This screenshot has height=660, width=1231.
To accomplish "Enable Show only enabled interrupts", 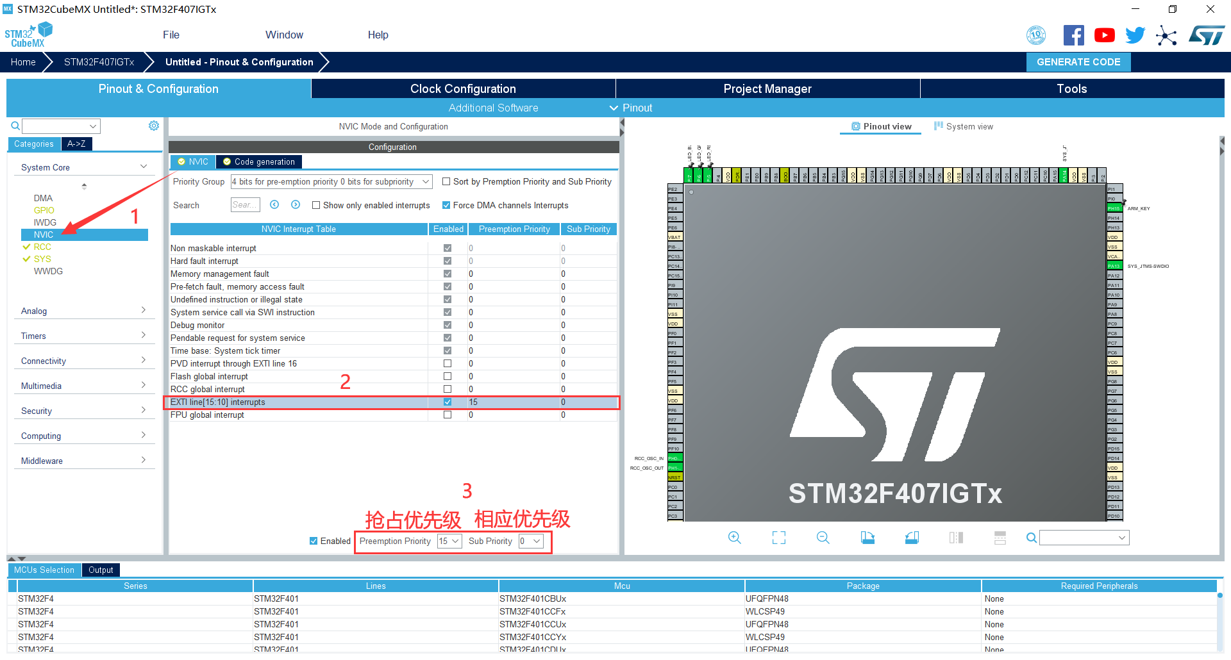I will click(x=316, y=205).
